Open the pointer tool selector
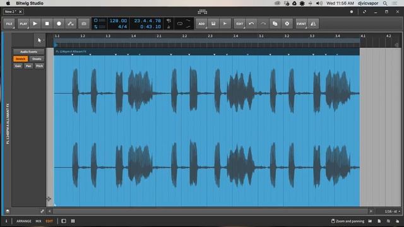 [x=40, y=40]
